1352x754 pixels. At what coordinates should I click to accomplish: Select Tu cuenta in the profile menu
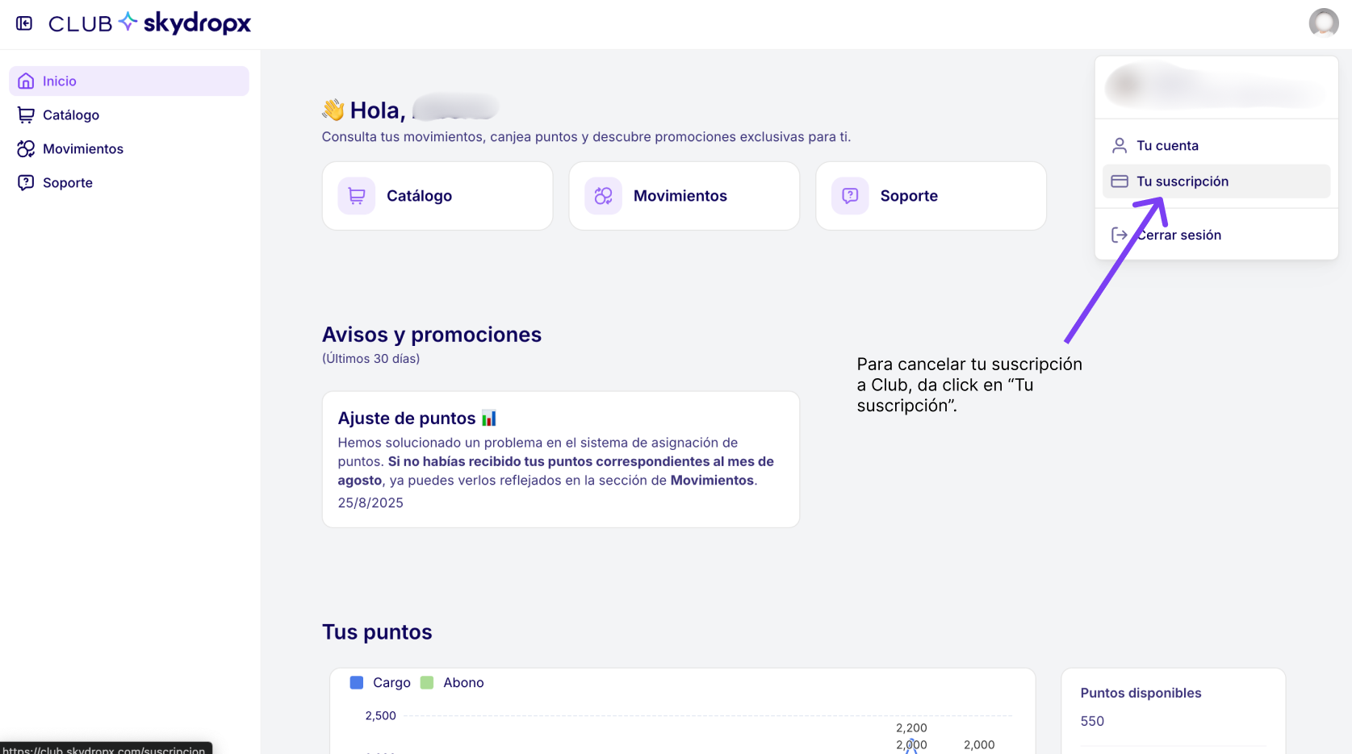(x=1216, y=145)
